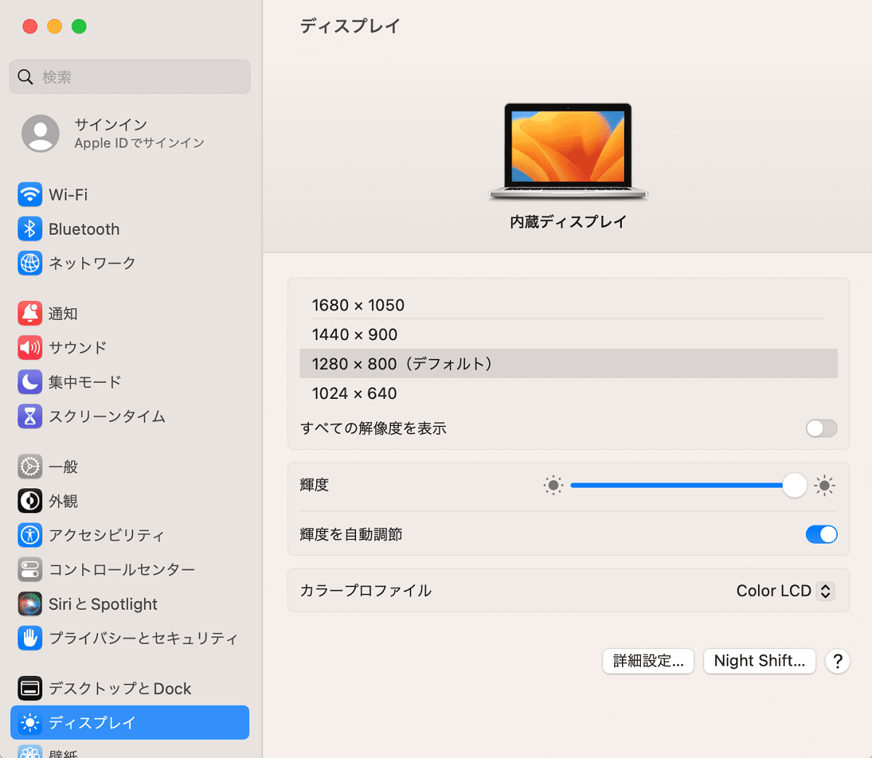Viewport: 872px width, 758px height.
Task: Select the 内蔵ディスプレイ laptop thumbnail
Action: coord(568,151)
